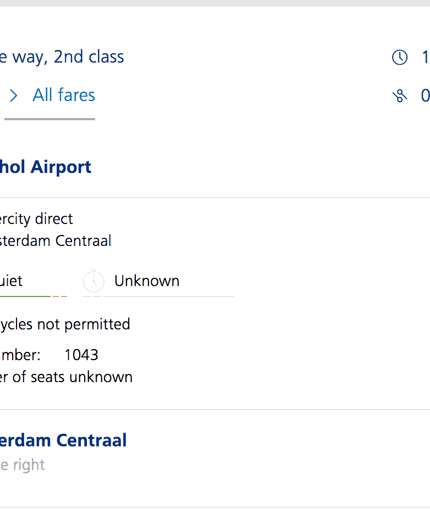The image size is (430, 515).
Task: Click the exit side right text
Action: tap(23, 465)
